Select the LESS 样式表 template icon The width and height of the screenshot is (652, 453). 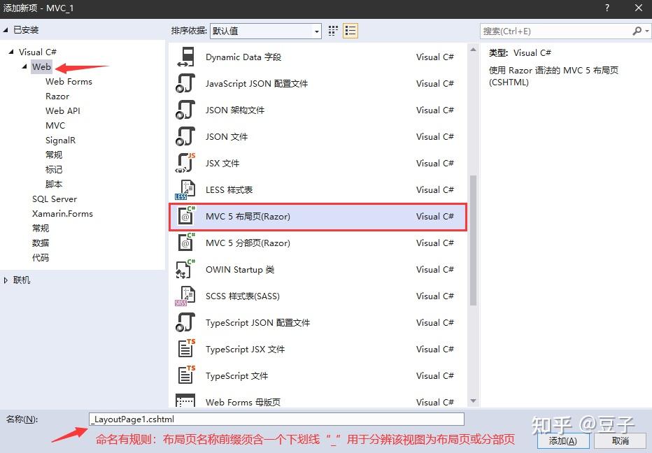pyautogui.click(x=185, y=189)
